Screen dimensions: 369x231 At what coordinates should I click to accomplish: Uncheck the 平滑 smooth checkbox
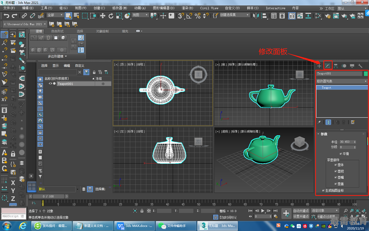[x=341, y=154]
